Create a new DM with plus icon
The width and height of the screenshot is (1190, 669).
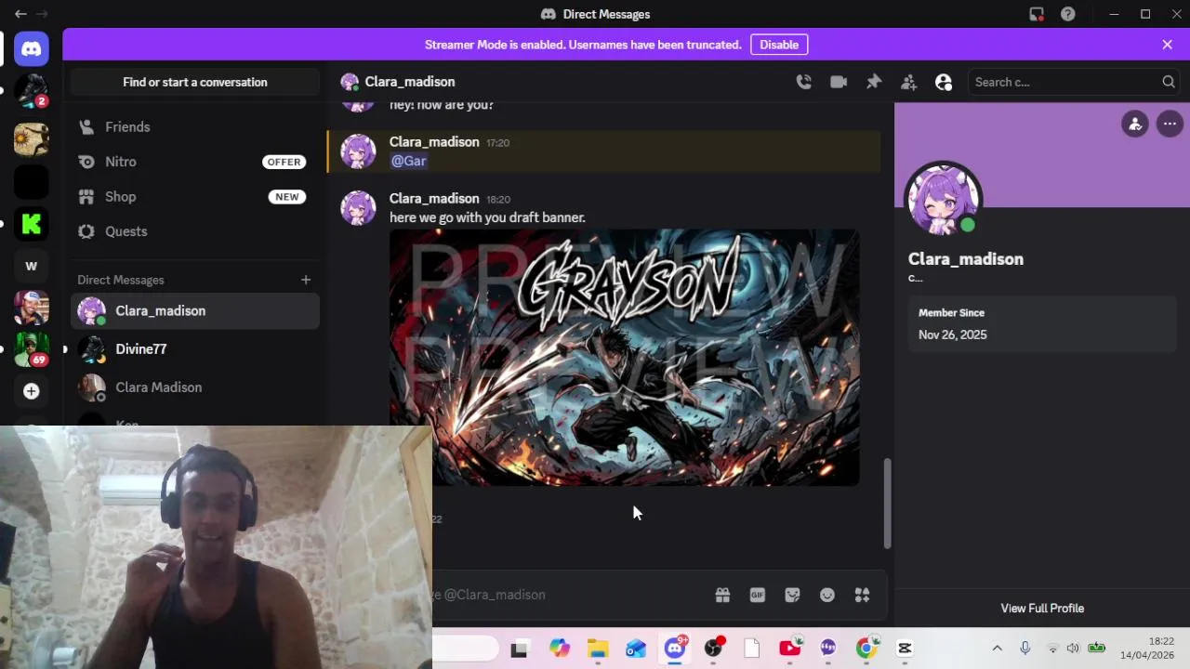coord(306,280)
